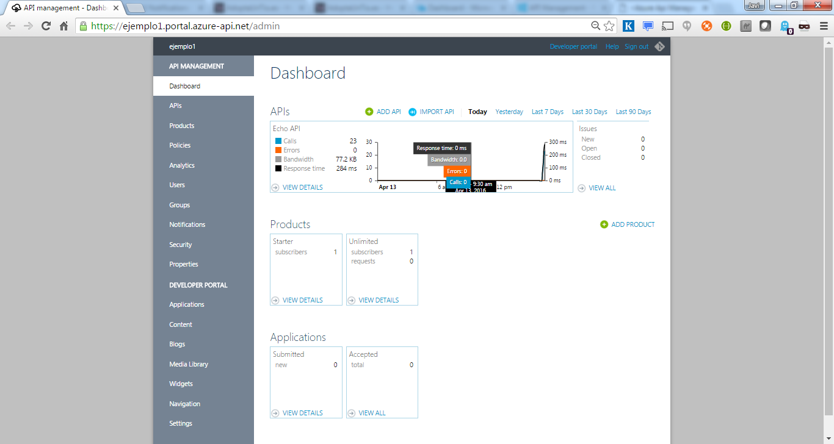The image size is (834, 444).
Task: Switch to the Yesterday metrics view
Action: pyautogui.click(x=509, y=112)
